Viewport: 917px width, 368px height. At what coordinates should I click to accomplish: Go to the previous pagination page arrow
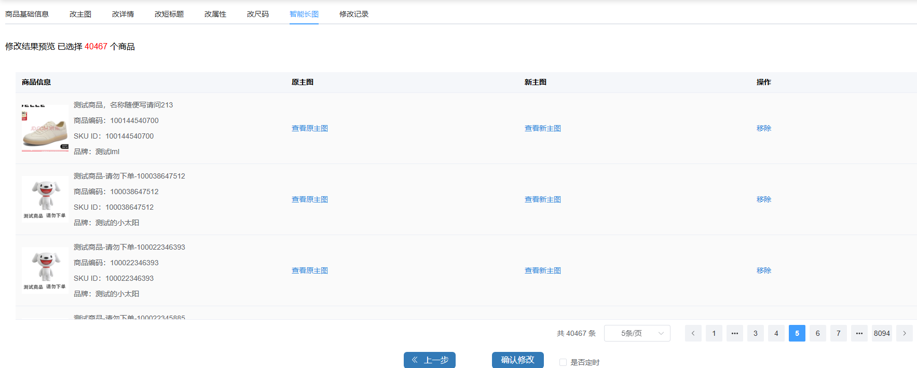pyautogui.click(x=693, y=333)
